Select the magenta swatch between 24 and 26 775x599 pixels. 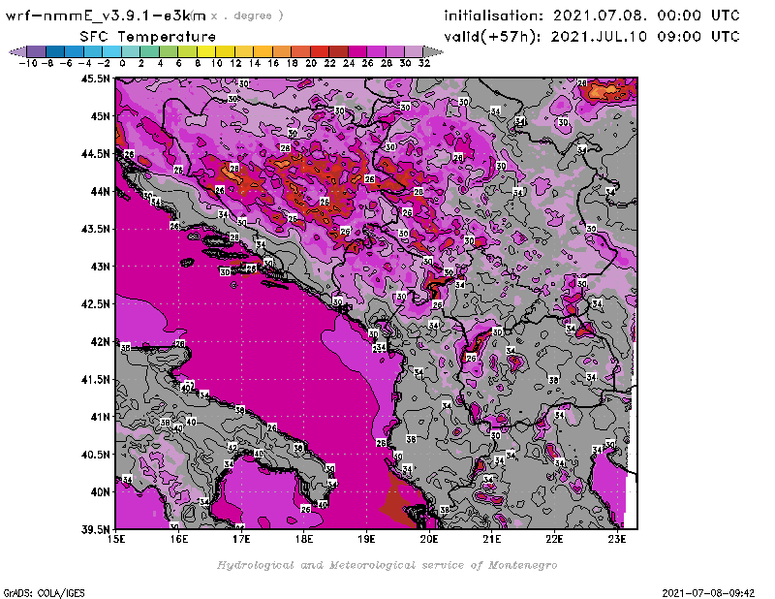pyautogui.click(x=356, y=51)
